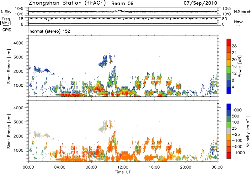
Task: Click the '80' Nave axis value
Action: pos(224,19)
